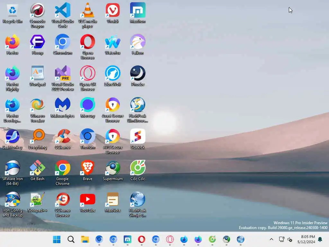Screen dimensions: 329x247
Task: Select the YouTube desktop shortcut
Action: (x=87, y=202)
